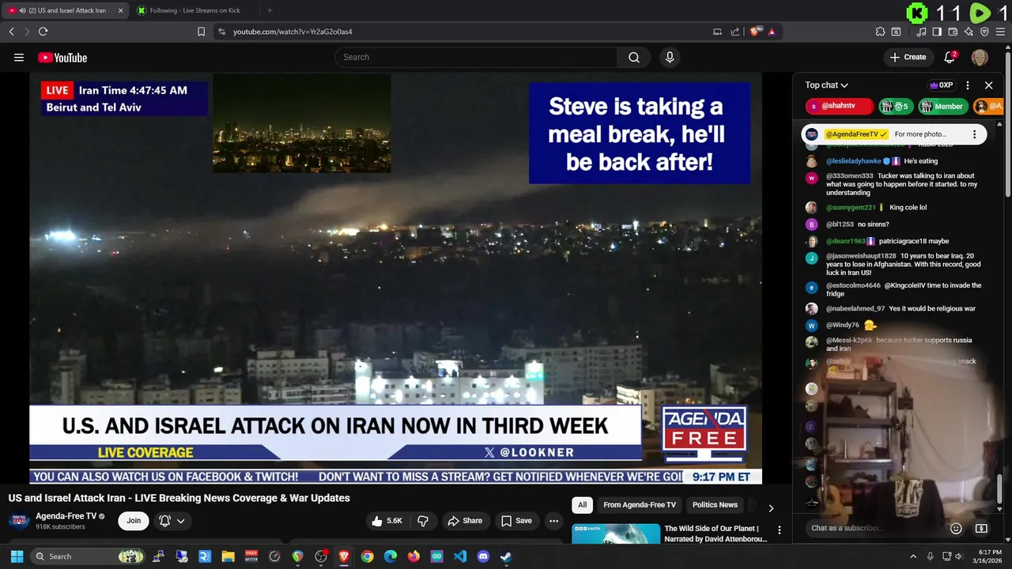Image resolution: width=1012 pixels, height=569 pixels.
Task: Open Brave Rewards triangle icon
Action: tap(772, 32)
